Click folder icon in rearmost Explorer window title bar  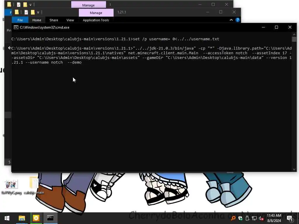[x=9, y=5]
